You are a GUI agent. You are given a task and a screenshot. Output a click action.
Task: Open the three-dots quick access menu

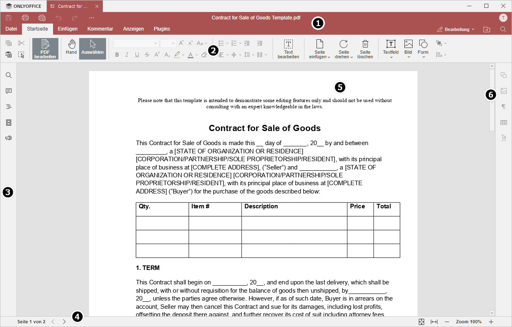coord(92,18)
